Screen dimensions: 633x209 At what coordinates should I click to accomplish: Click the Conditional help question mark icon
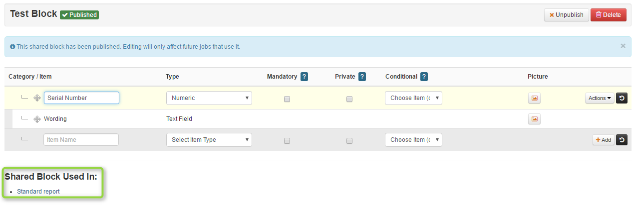pyautogui.click(x=424, y=77)
